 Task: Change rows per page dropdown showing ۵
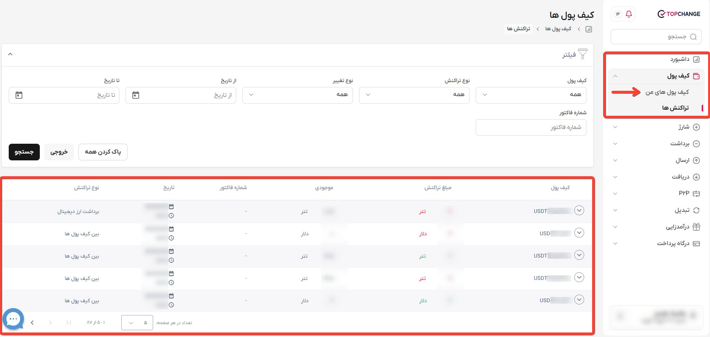point(137,323)
